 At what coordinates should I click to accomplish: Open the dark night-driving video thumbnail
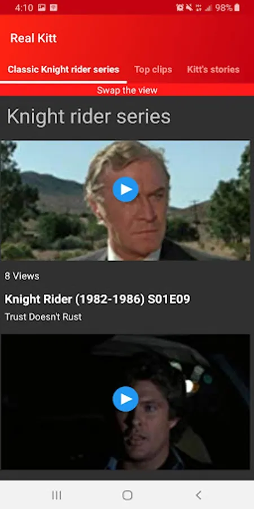pos(126,402)
